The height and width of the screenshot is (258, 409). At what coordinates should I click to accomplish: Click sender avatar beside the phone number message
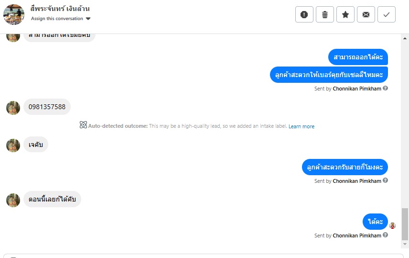point(13,108)
